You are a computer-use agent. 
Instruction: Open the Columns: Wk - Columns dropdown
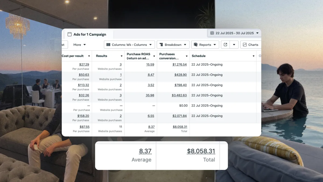(129, 45)
